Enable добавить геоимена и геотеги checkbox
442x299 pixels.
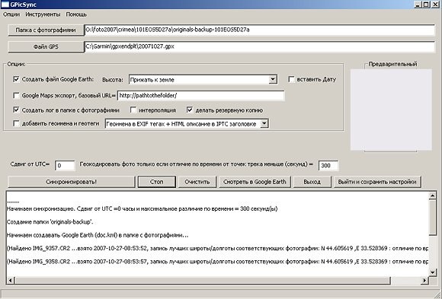(16, 123)
